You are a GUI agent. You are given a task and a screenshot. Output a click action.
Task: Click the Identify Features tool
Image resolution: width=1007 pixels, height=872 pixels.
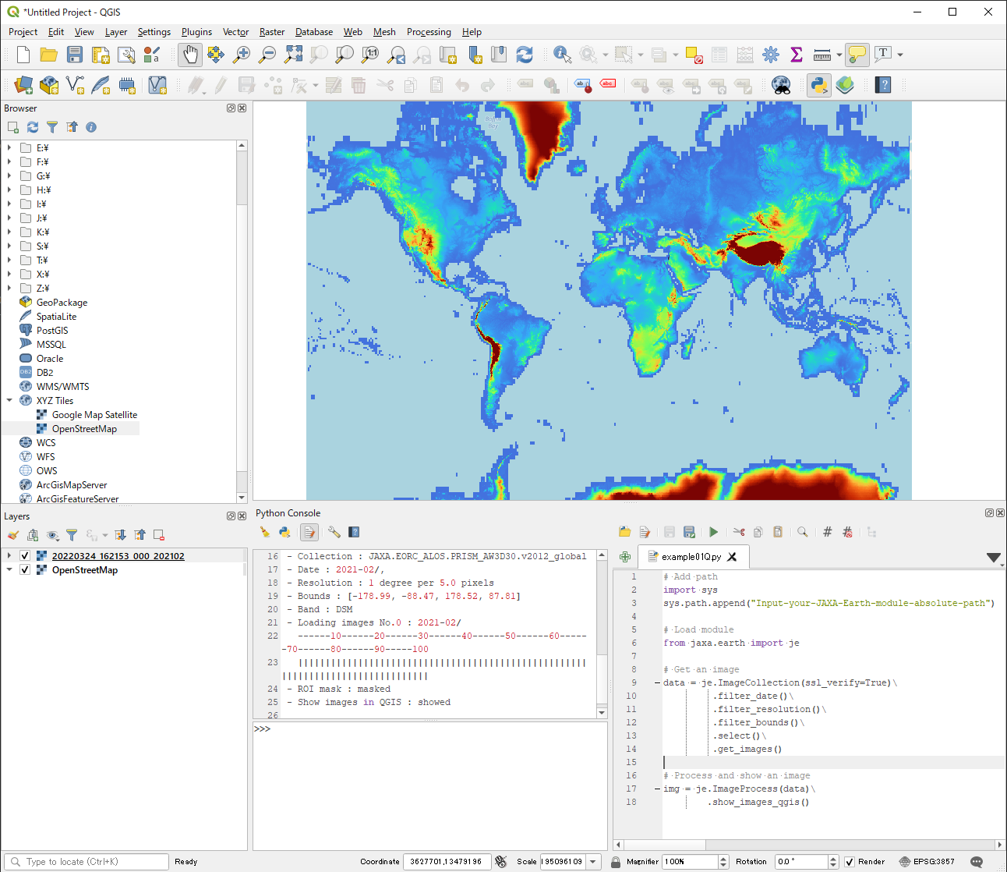click(x=560, y=55)
